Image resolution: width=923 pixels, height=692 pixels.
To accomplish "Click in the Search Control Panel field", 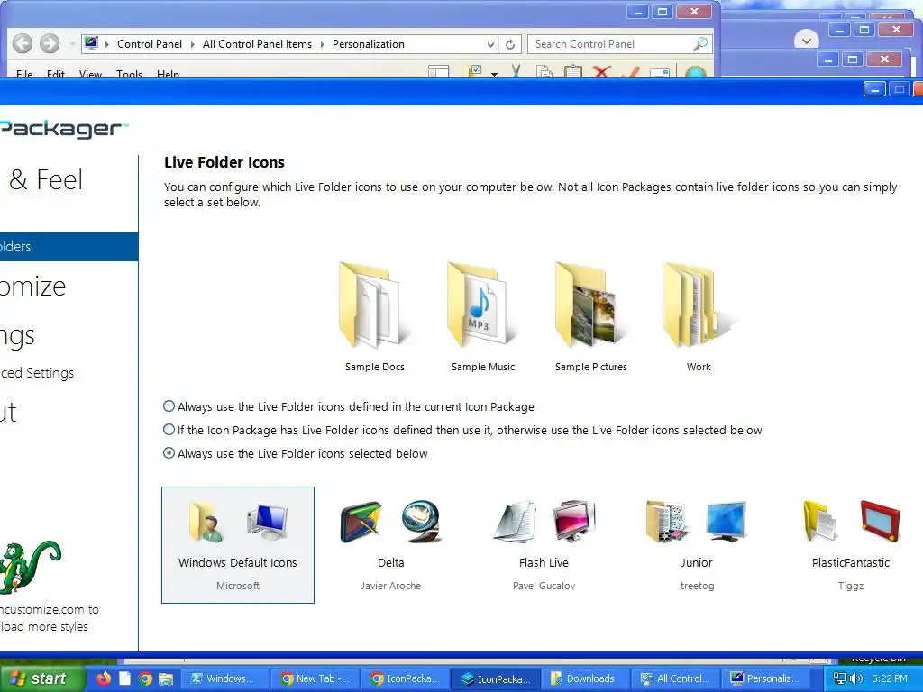I will (611, 44).
